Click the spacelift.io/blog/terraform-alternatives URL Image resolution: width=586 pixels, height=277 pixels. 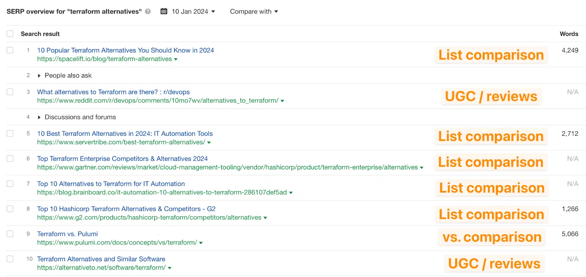click(104, 59)
